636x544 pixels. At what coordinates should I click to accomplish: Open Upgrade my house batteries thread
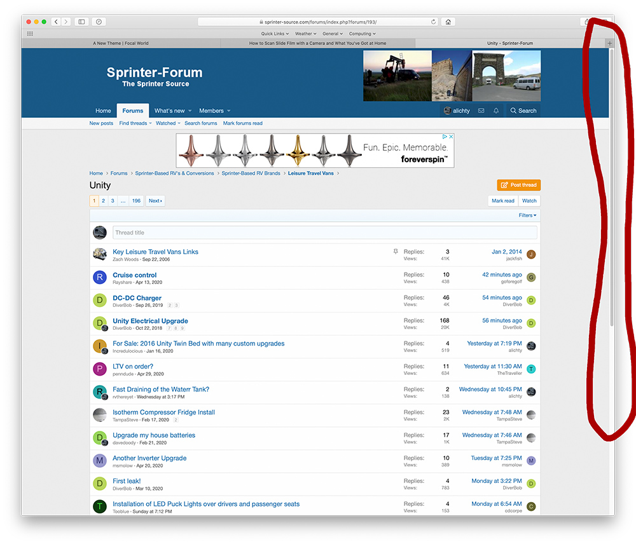(x=154, y=435)
